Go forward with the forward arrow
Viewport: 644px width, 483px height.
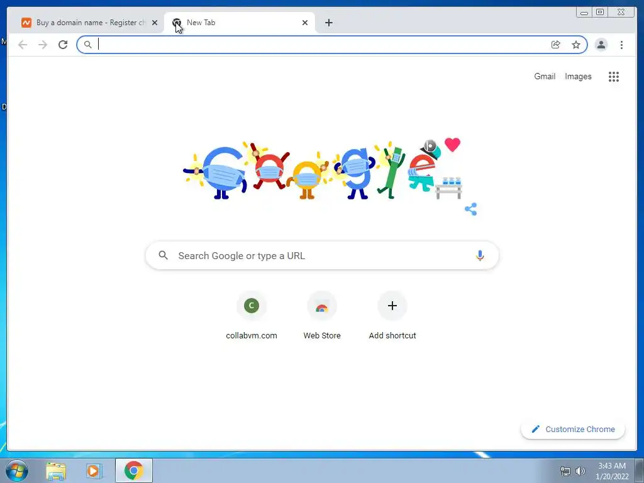pyautogui.click(x=43, y=45)
